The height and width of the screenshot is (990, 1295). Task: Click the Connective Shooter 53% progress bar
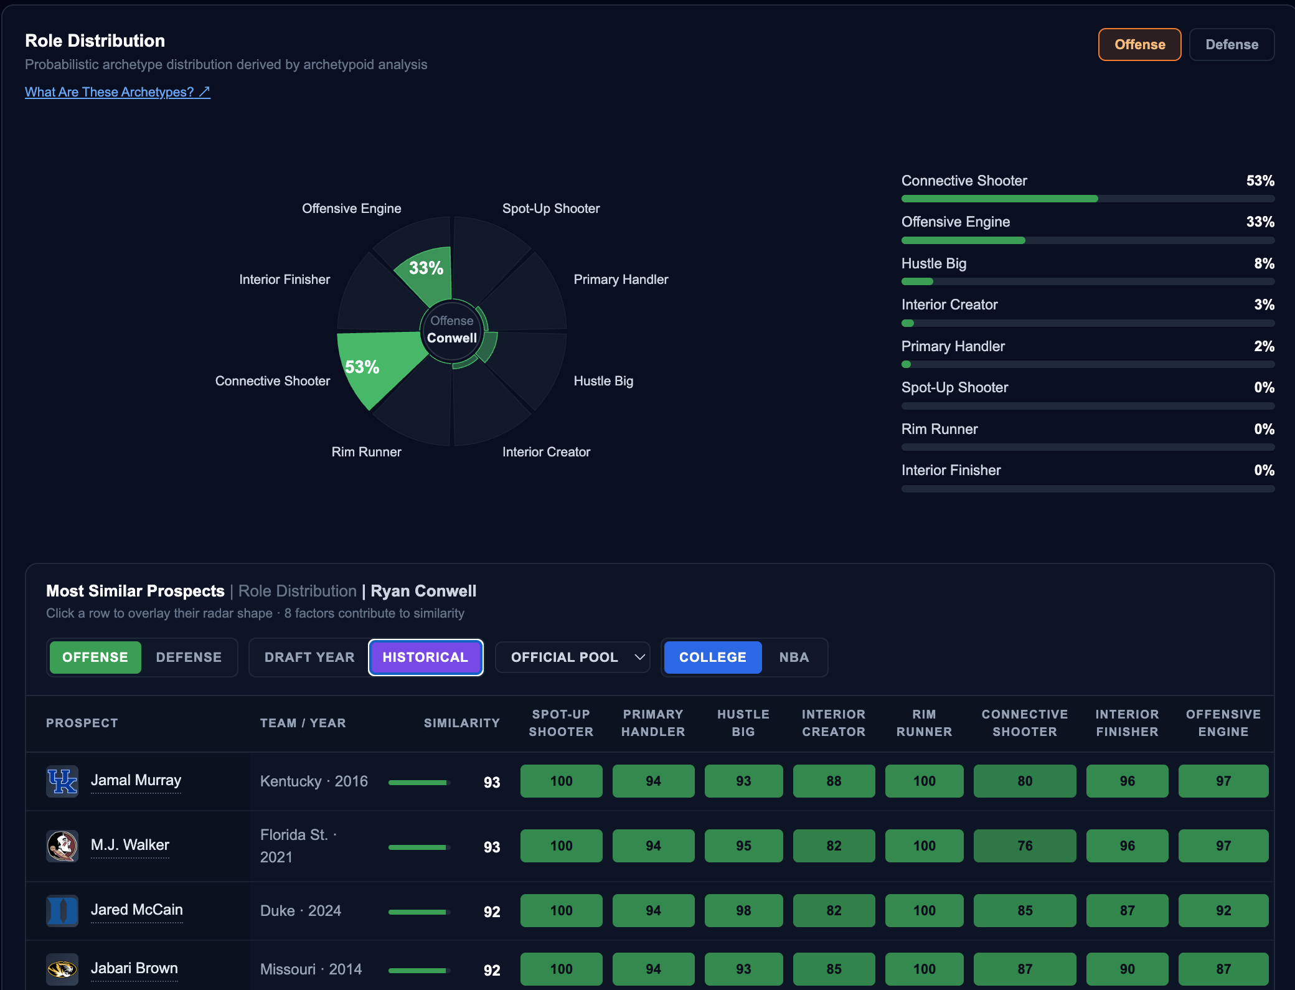[1088, 199]
